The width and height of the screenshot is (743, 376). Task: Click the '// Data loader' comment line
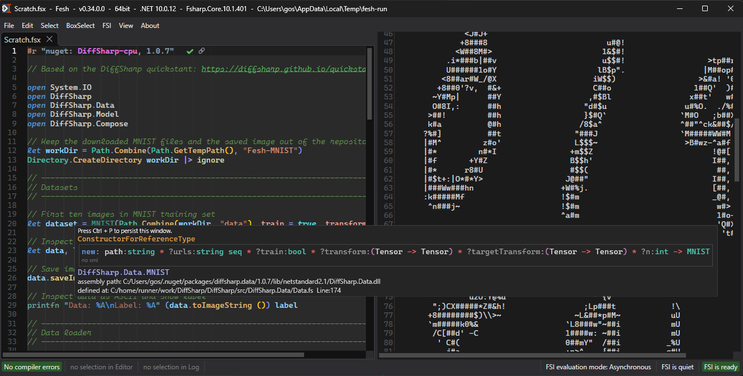tap(59, 332)
